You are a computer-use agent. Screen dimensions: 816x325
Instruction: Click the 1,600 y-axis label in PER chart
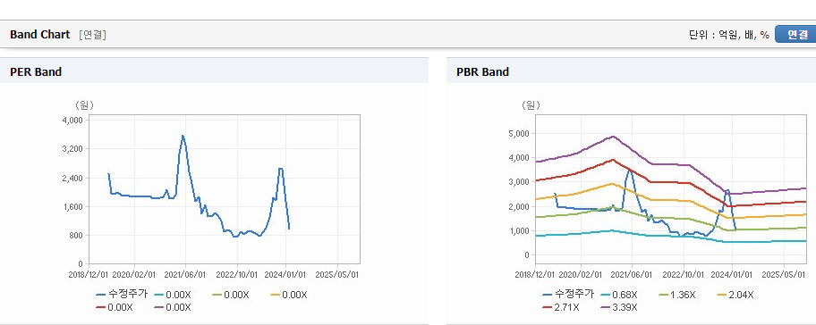(x=72, y=206)
